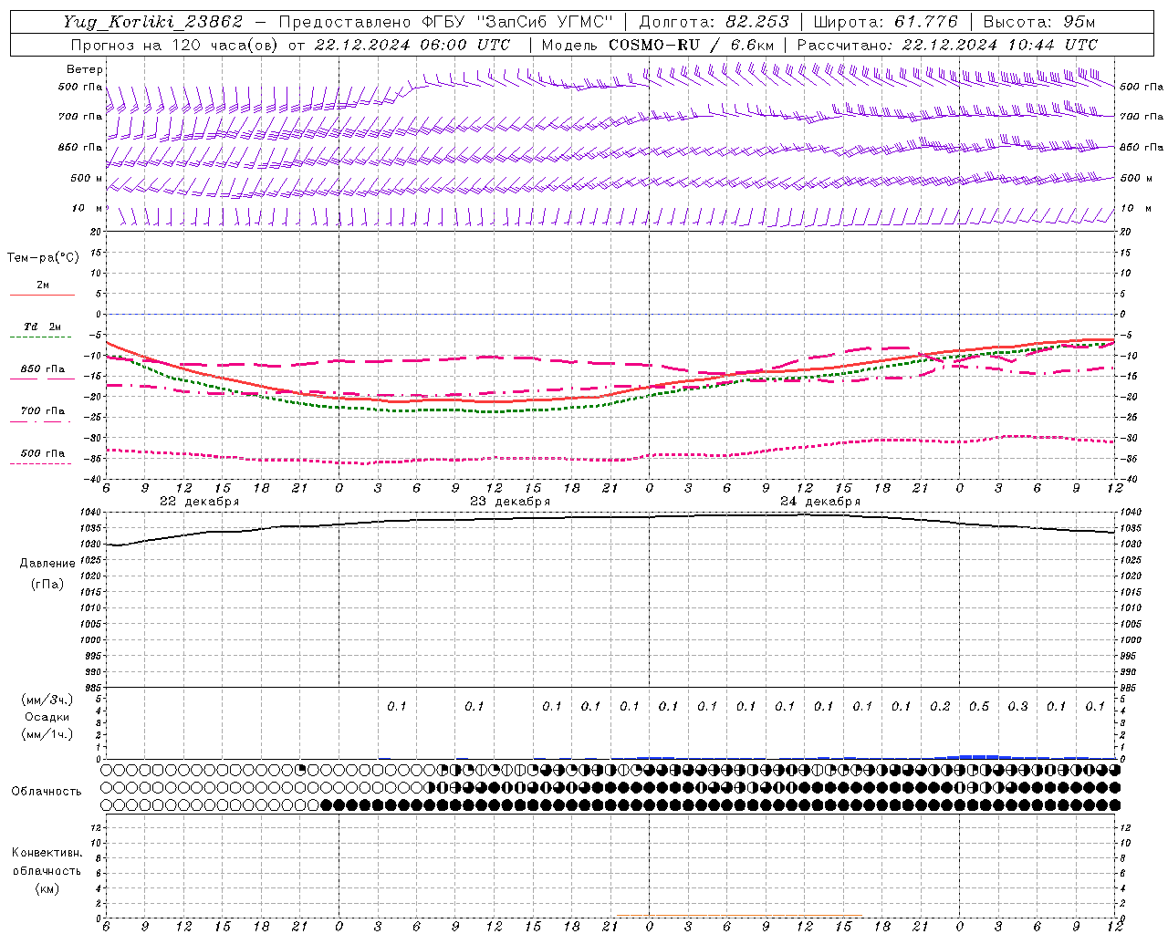
Task: Click the dotted line sample under 500 гПа temperature legend
Action: click(x=42, y=464)
